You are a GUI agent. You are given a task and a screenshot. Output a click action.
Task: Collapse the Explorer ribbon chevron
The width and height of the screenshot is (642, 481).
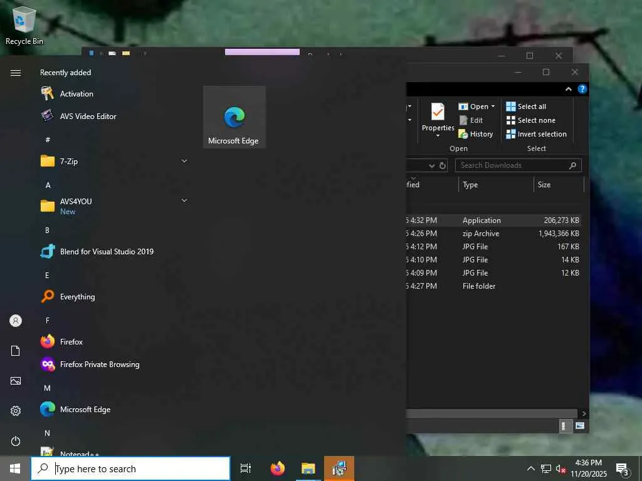coord(568,89)
